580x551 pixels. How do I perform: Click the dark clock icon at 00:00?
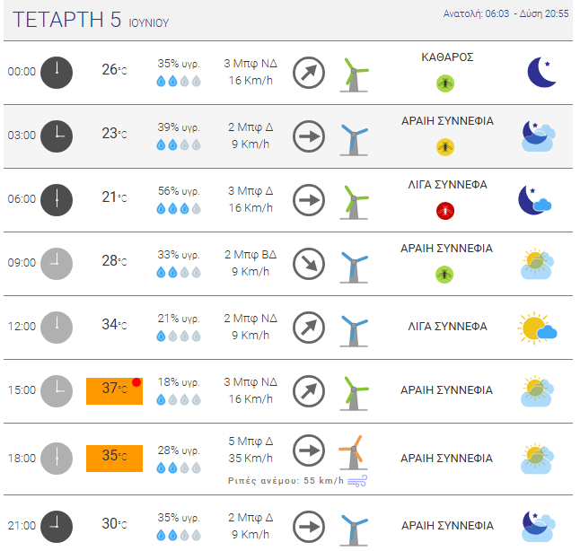coord(57,73)
